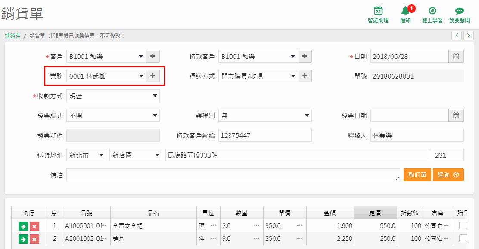Open the 智能助理 calendar icon
The height and width of the screenshot is (249, 479).
378,11
